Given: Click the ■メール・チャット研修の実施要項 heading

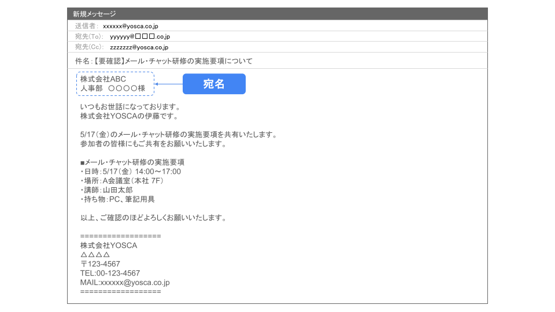Looking at the screenshot, I should point(132,162).
